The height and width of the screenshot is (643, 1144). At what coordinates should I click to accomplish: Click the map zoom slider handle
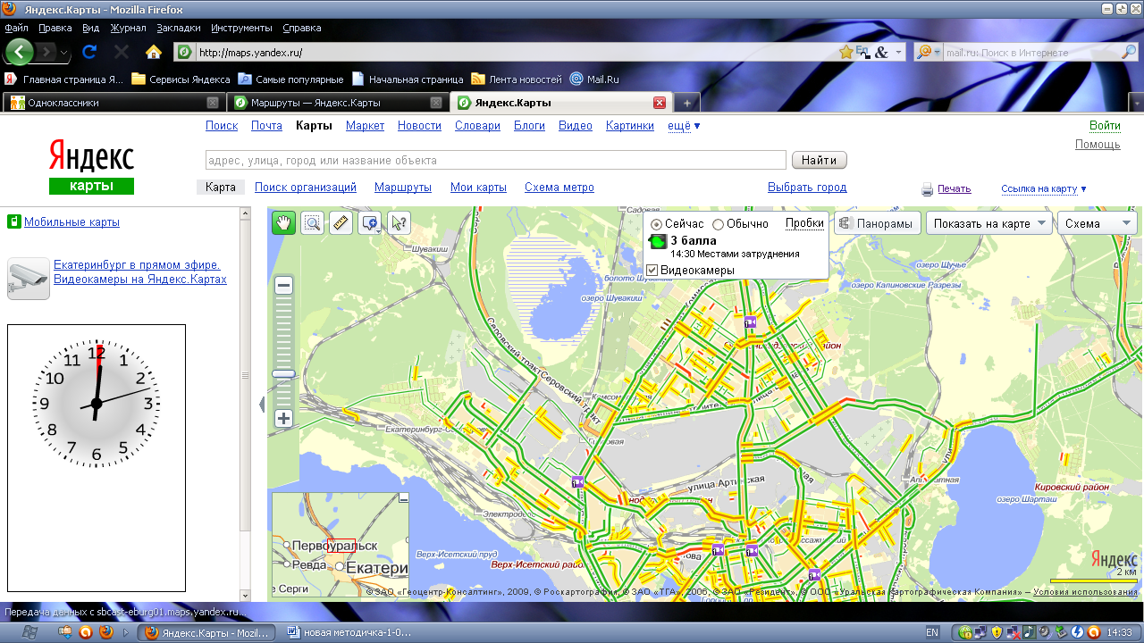click(x=284, y=374)
